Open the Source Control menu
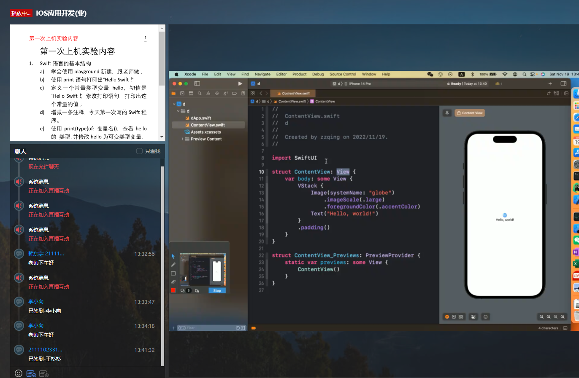 click(x=343, y=74)
